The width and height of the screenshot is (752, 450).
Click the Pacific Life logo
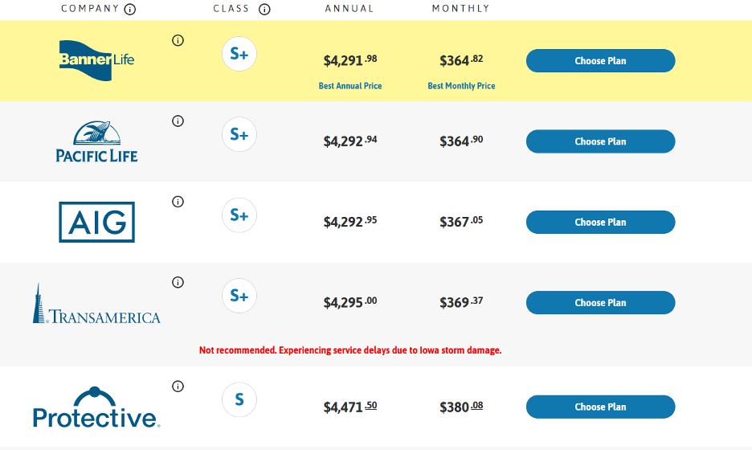tap(96, 141)
